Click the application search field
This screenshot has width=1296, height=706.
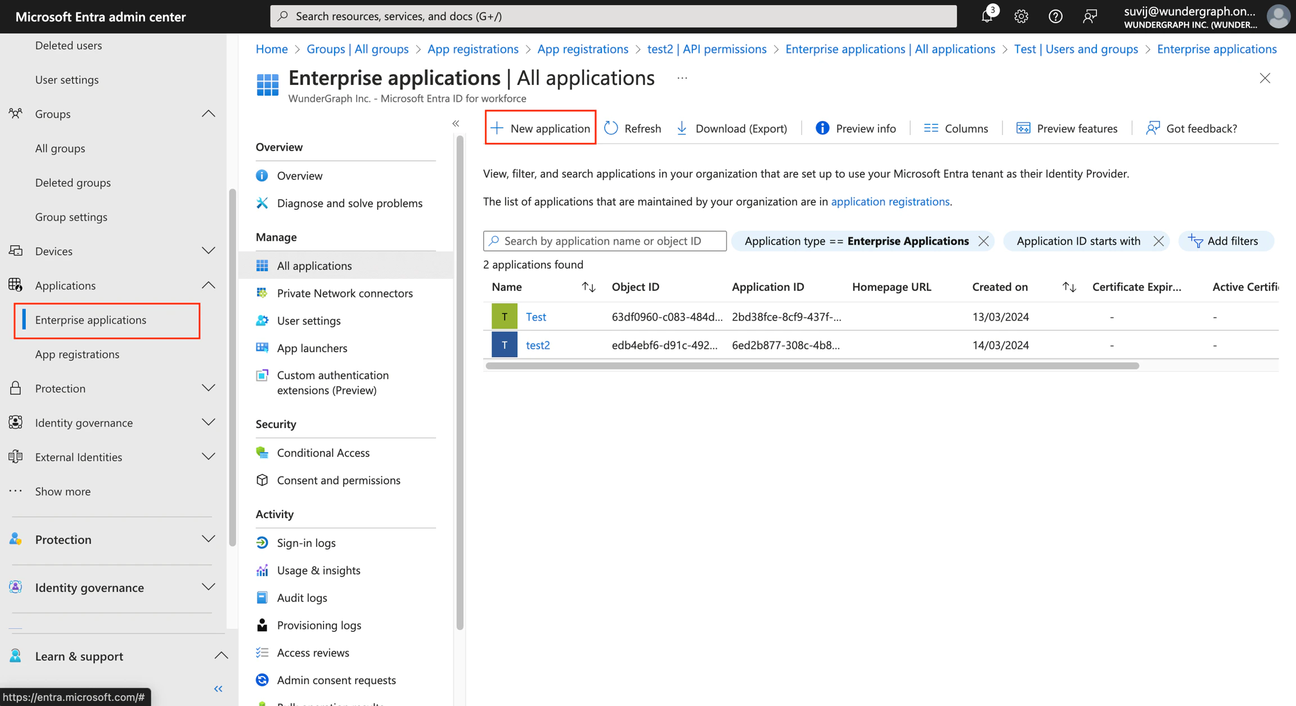click(604, 241)
